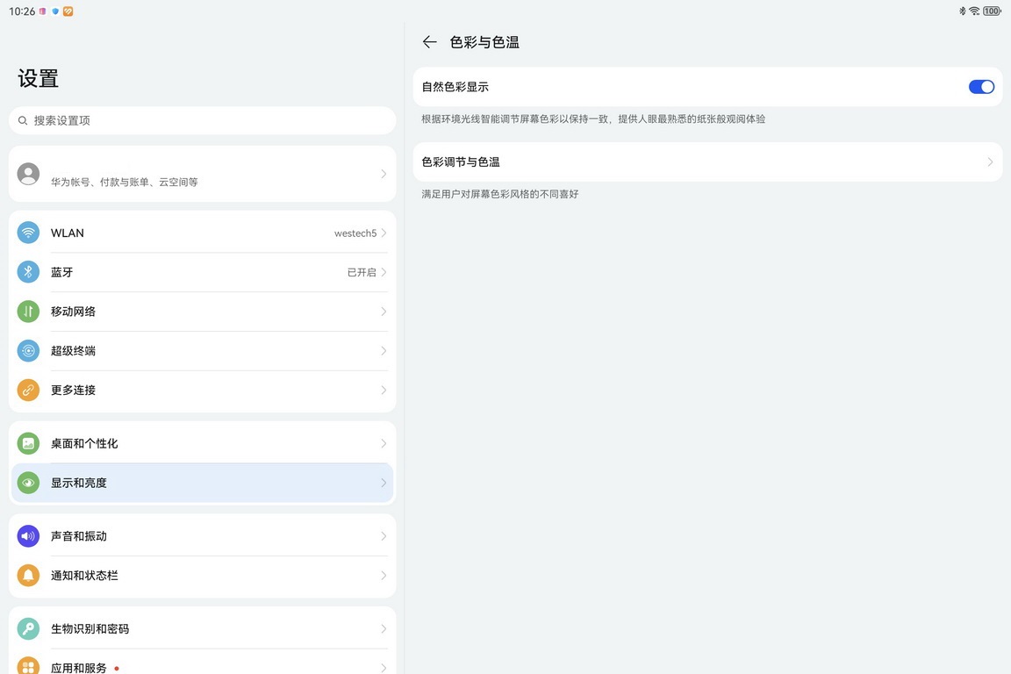The height and width of the screenshot is (674, 1011).
Task: Turn off 自然色彩显示 switch
Action: (981, 87)
